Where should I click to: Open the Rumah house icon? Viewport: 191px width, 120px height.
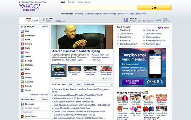(x=22, y=86)
